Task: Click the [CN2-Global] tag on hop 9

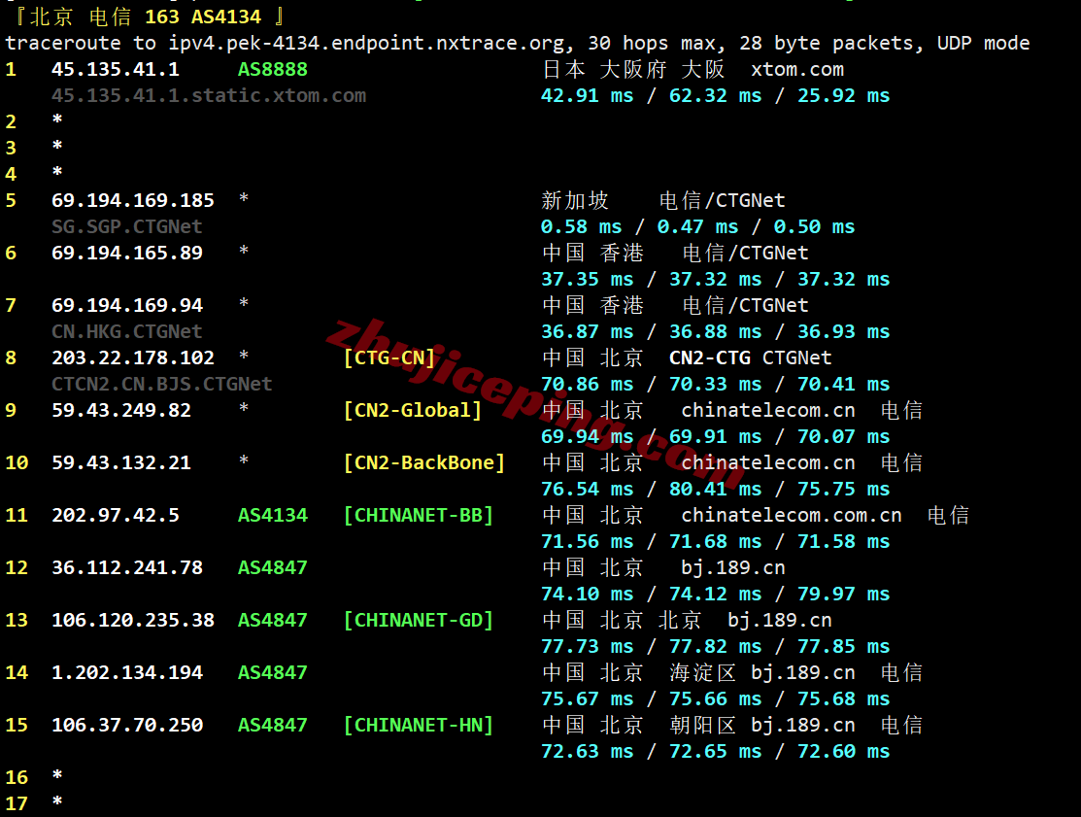Action: pos(412,410)
